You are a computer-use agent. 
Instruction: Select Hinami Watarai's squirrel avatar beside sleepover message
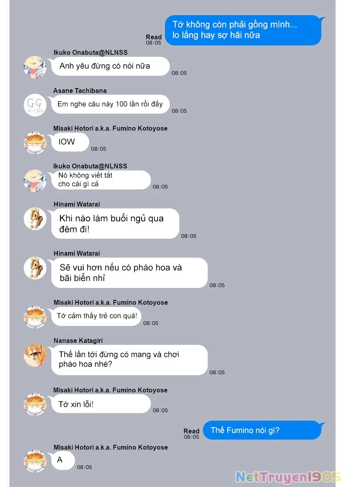click(x=35, y=219)
